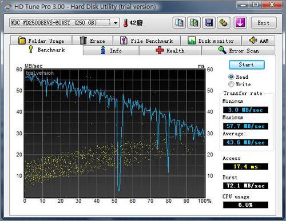
Task: Copy benchmark info to clipboard icon
Action: click(179, 23)
